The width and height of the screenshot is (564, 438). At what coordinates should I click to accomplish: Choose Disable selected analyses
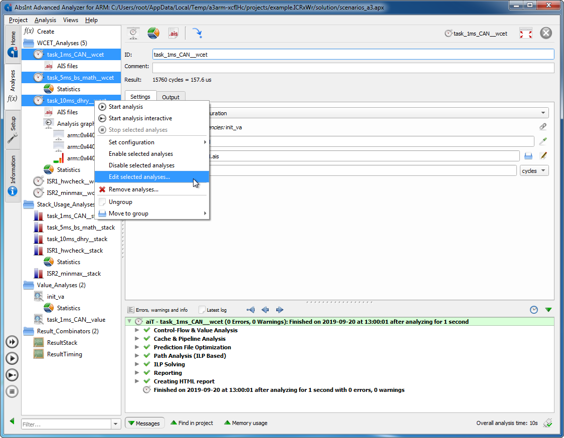pos(152,165)
